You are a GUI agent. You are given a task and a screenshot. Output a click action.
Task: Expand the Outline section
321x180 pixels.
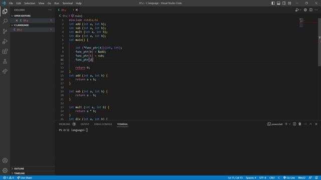(x=18, y=168)
